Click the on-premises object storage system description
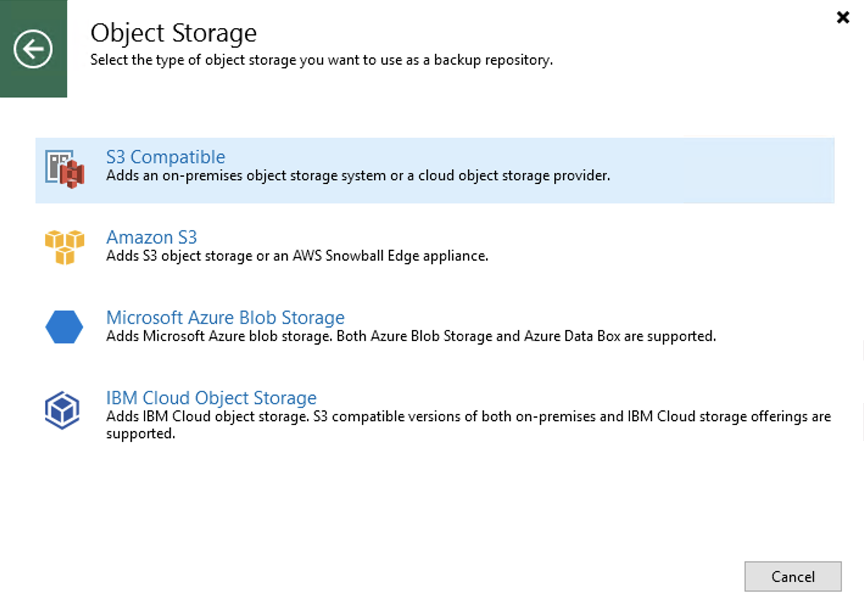This screenshot has height=604, width=864. pos(358,176)
